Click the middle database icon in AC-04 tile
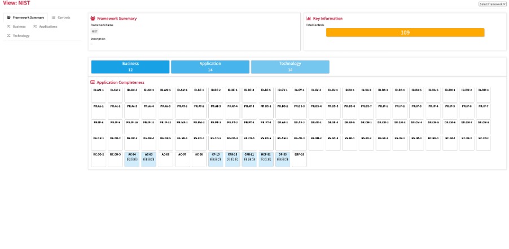Screen dimensions: 509x249 point(132,159)
